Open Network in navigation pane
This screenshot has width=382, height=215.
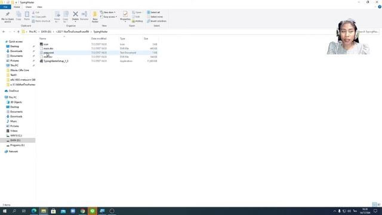[13, 152]
